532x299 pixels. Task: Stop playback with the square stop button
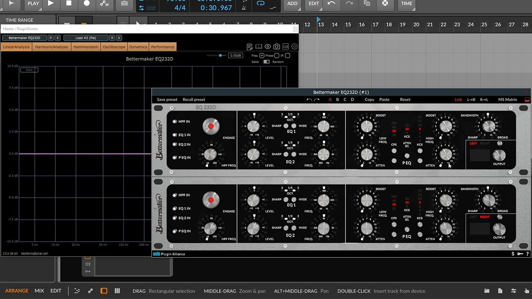click(69, 3)
